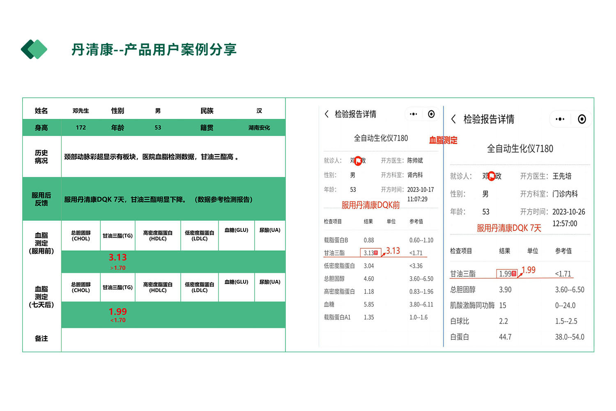Image resolution: width=616 pixels, height=411 pixels.
Task: Open the ••• menu in 陈帅斌 report header
Action: point(413,114)
